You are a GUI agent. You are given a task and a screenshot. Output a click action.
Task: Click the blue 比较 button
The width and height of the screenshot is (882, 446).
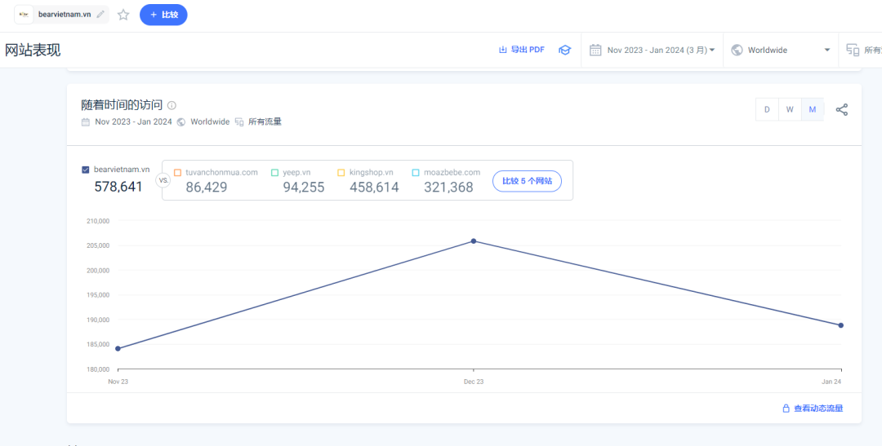coord(163,15)
